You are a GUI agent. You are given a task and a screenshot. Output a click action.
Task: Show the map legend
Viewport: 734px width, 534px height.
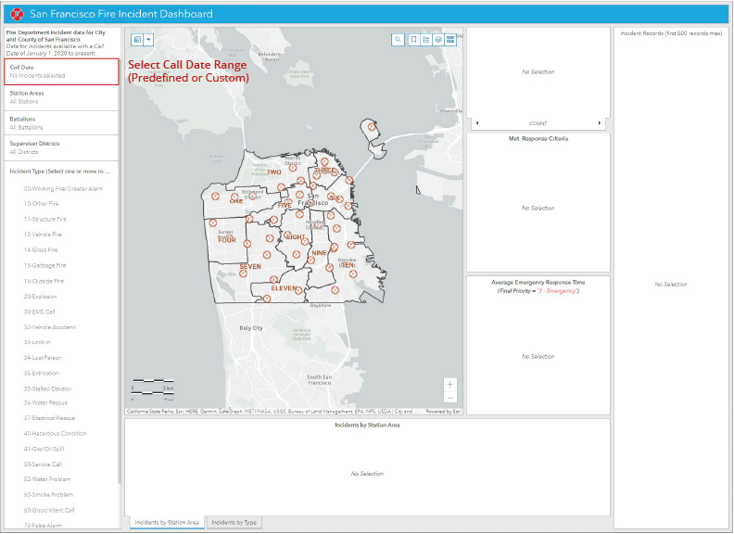(x=425, y=40)
